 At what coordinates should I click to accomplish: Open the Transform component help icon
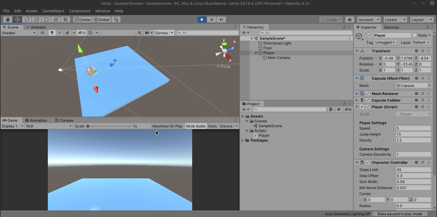tap(417, 51)
